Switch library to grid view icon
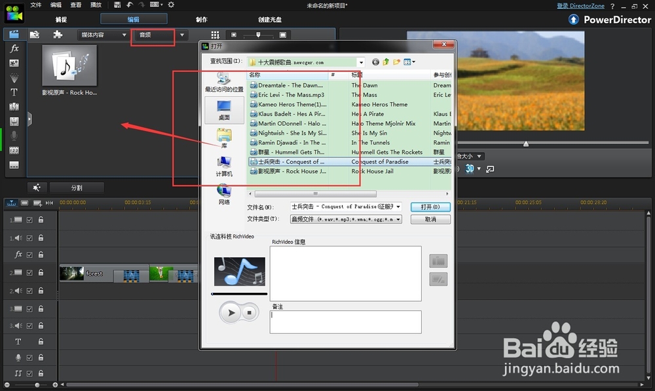 tap(215, 35)
